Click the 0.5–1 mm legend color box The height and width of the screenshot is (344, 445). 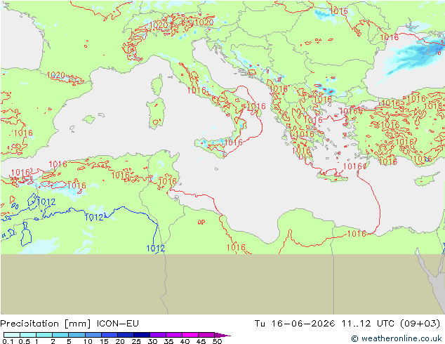click(x=28, y=335)
